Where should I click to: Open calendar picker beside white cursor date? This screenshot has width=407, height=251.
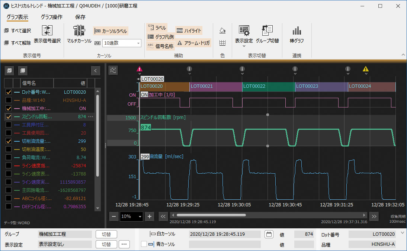pos(269,234)
